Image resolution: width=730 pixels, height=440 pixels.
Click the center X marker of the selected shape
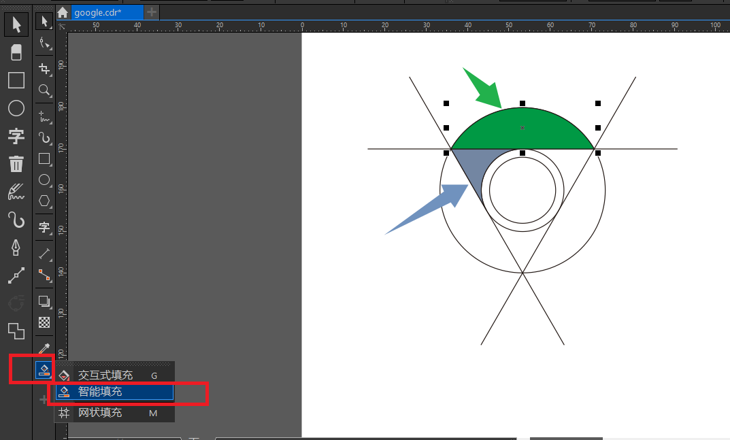point(522,128)
